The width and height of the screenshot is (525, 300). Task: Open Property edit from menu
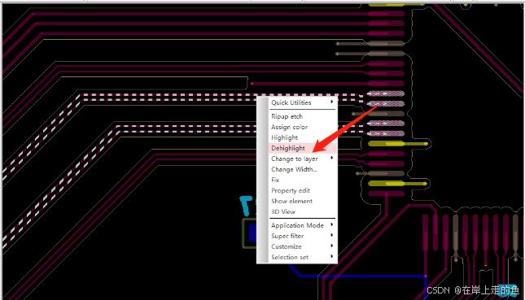pos(302,190)
